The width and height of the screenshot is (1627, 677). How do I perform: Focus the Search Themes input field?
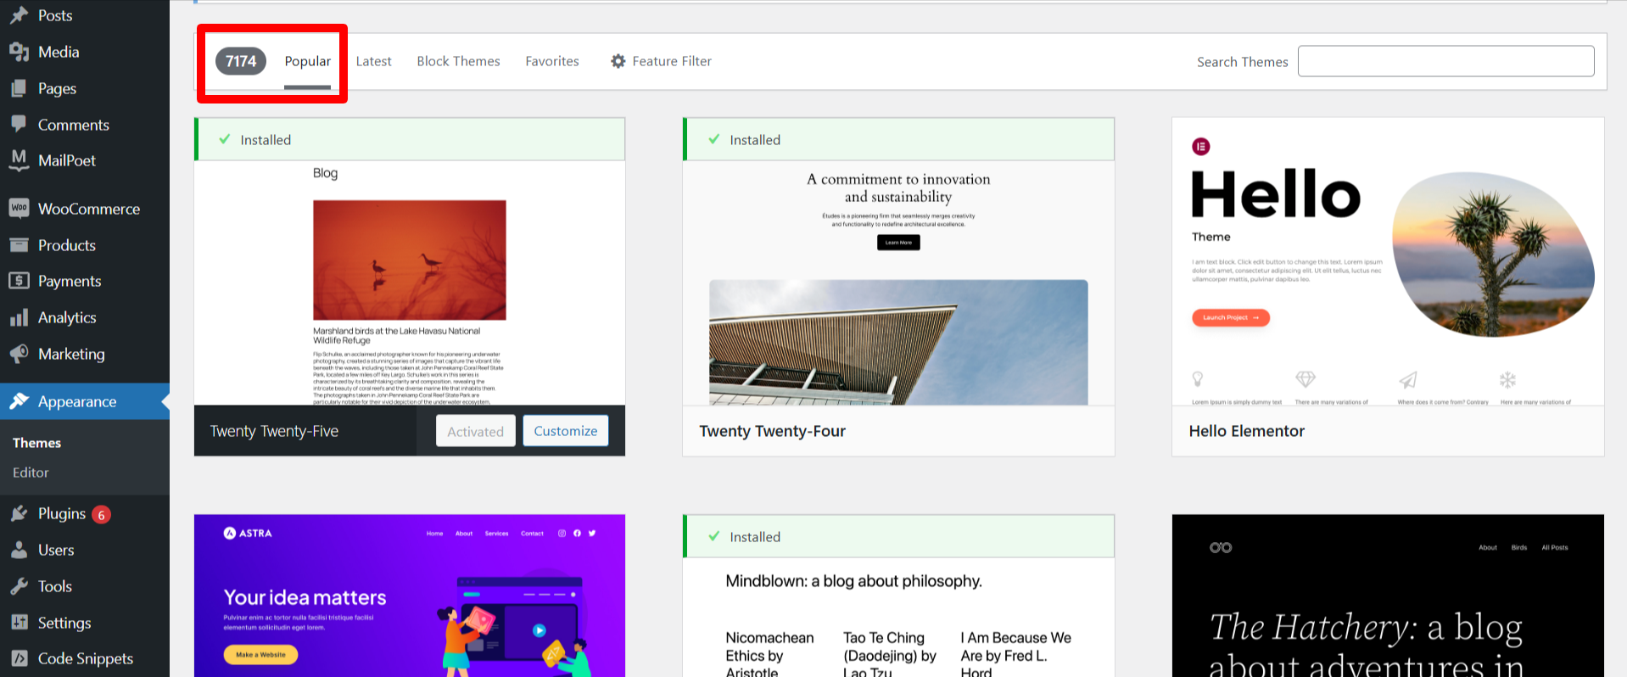1445,61
